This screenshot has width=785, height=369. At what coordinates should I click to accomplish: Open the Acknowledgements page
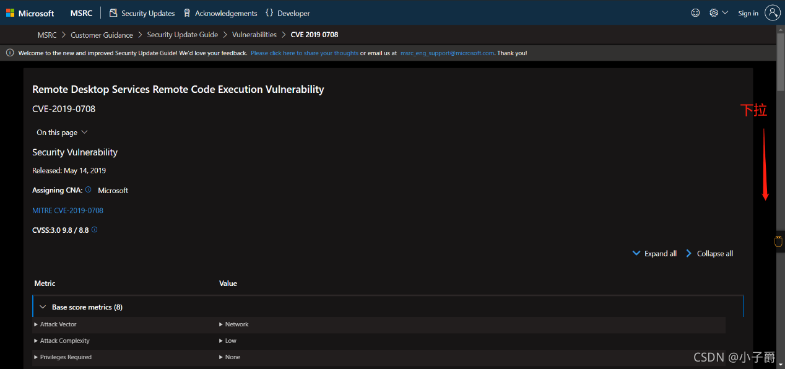click(x=220, y=13)
